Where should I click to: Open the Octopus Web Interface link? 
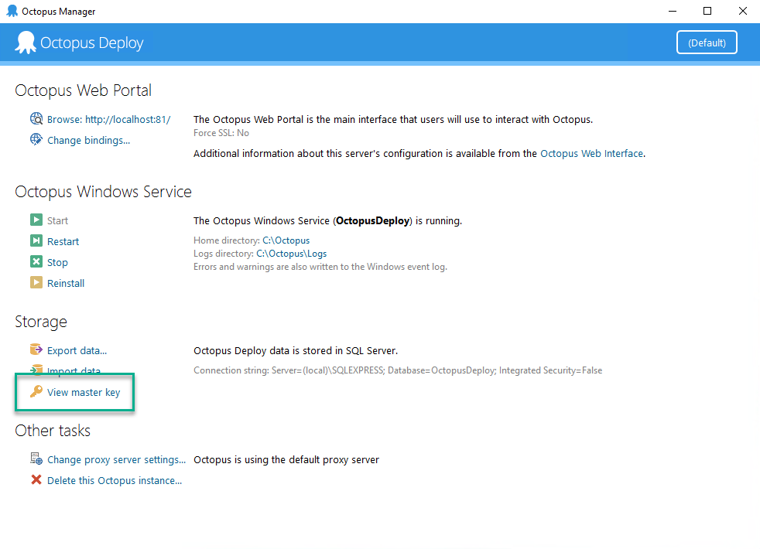coord(591,154)
